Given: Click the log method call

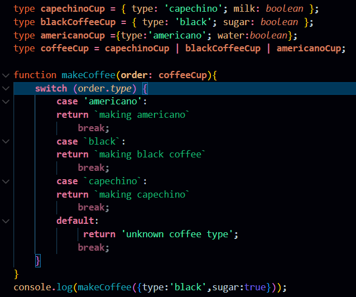Looking at the screenshot, I should [x=64, y=288].
